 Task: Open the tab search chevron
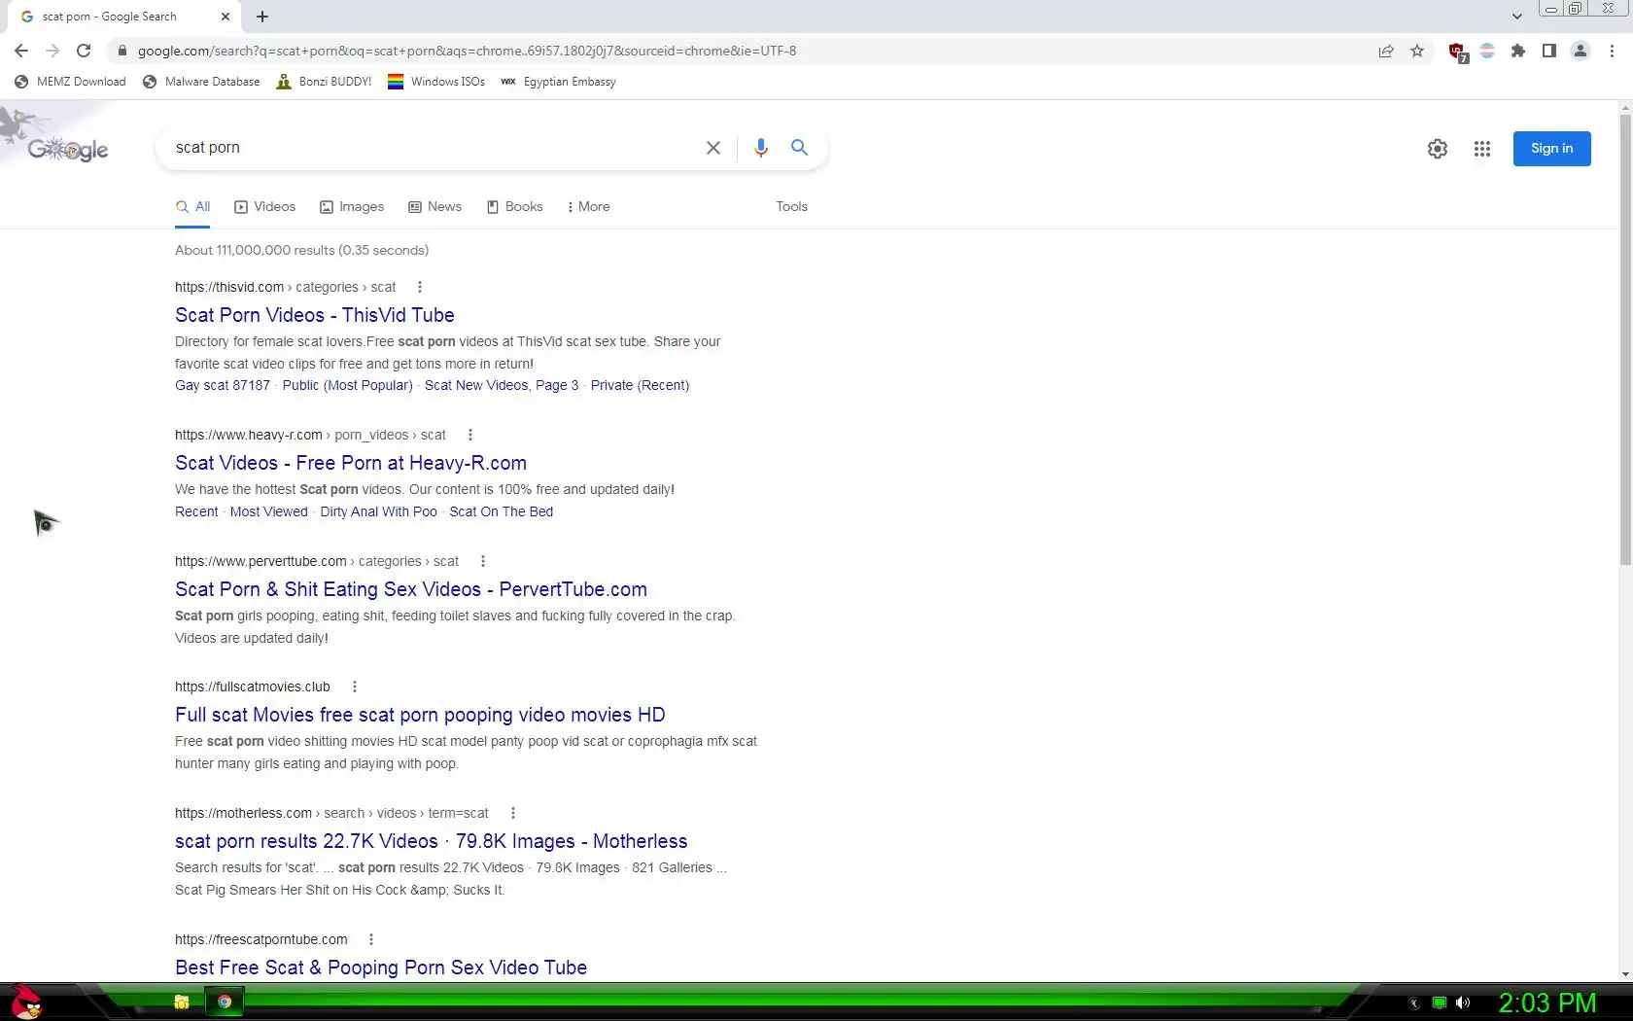(x=1517, y=17)
